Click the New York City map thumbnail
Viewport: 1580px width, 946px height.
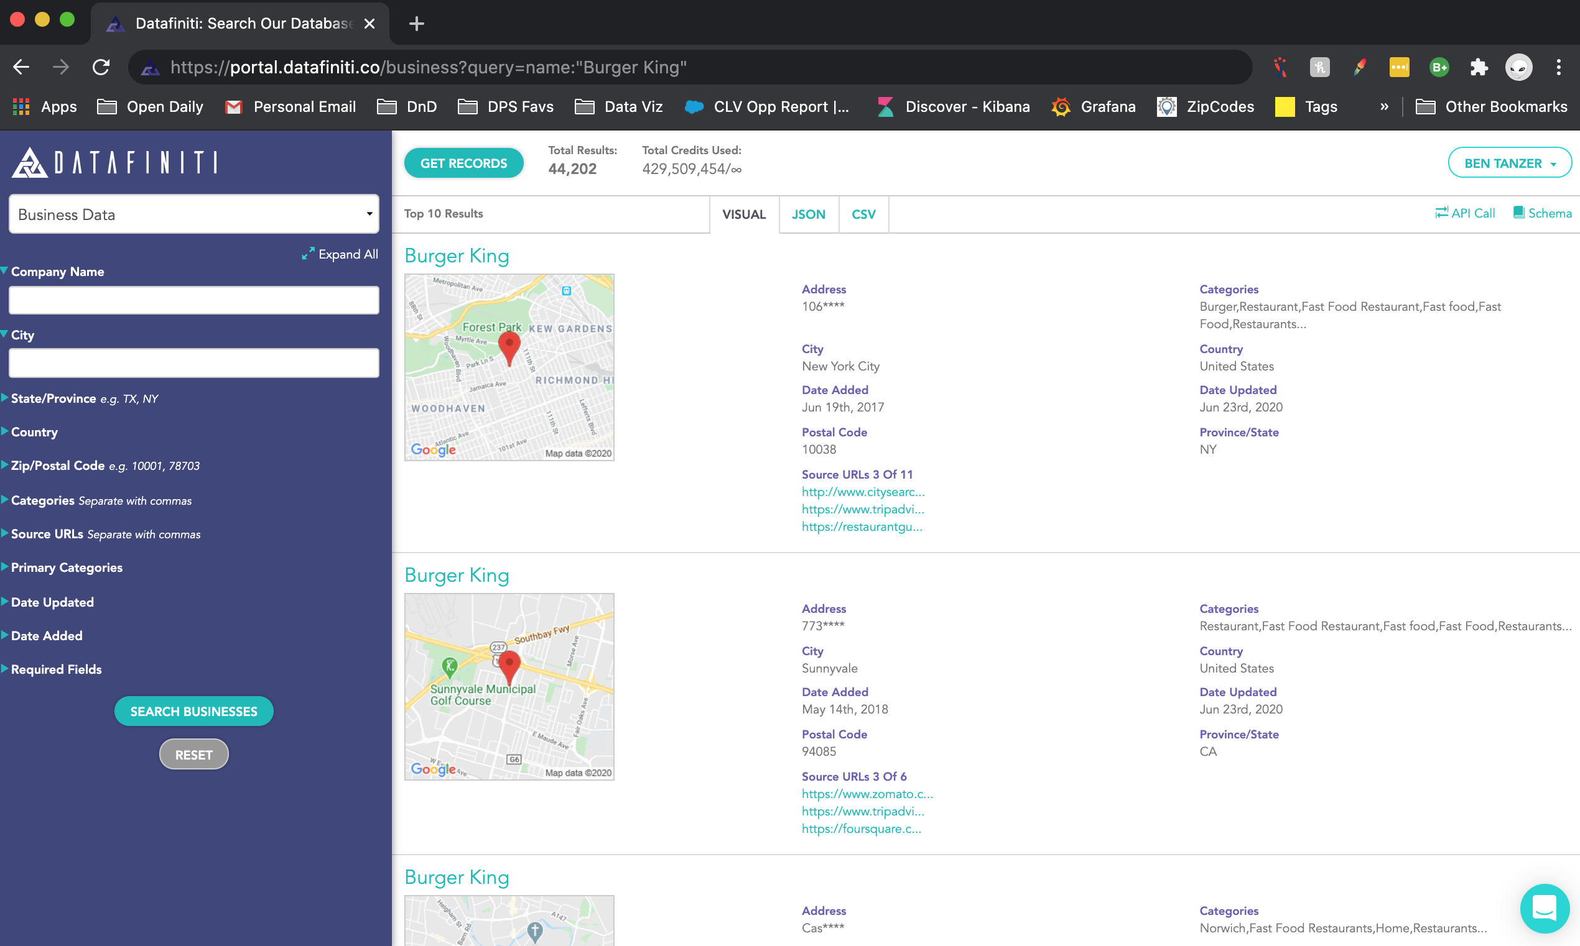[x=509, y=367]
